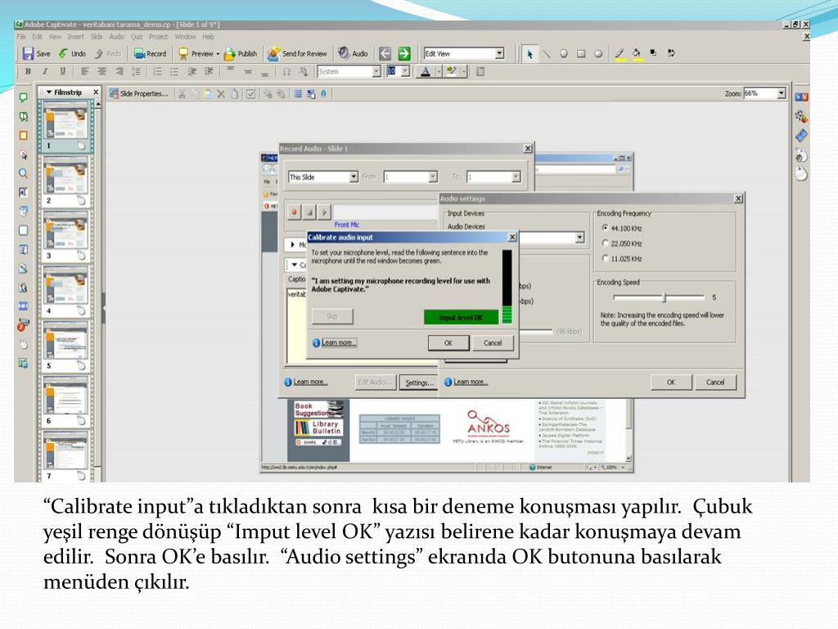Select the 44.100 KHz encoding frequency
This screenshot has width=838, height=629.
[605, 228]
